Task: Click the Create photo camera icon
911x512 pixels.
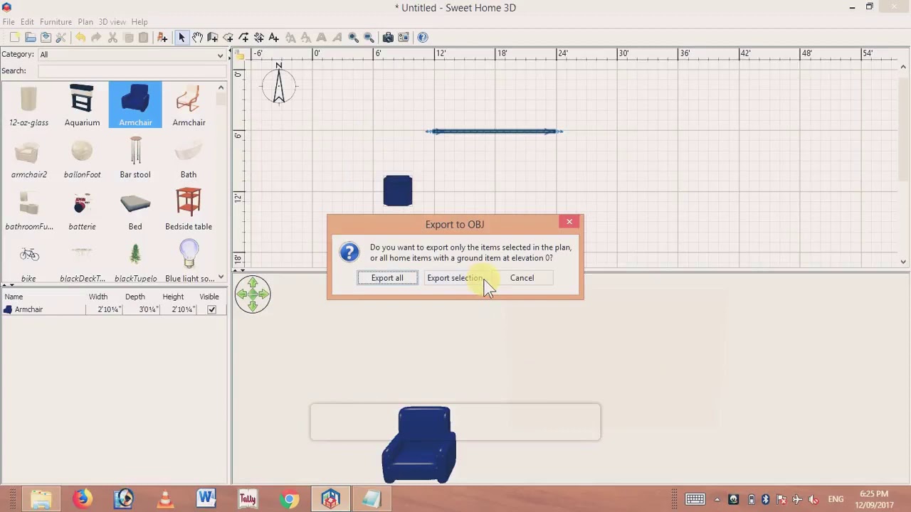Action: coord(388,38)
